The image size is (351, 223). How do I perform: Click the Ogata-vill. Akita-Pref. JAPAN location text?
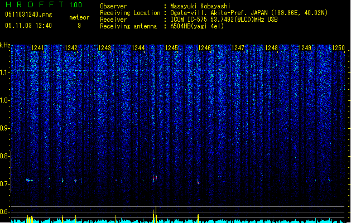coord(249,13)
